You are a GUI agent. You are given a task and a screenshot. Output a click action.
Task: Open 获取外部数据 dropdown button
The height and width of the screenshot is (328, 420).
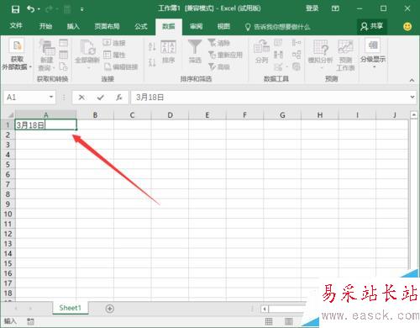click(17, 54)
